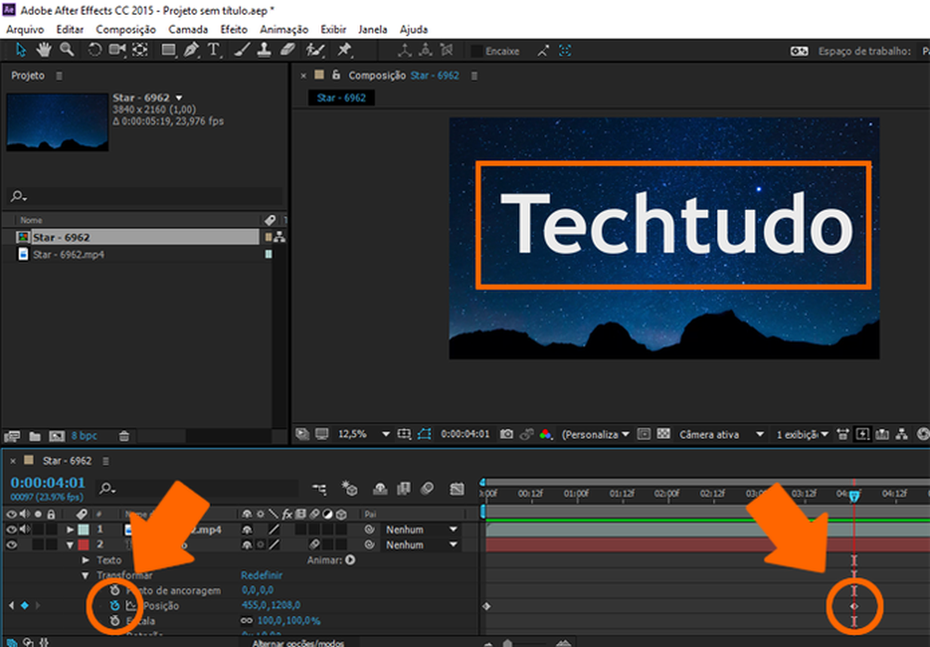This screenshot has height=647, width=930.
Task: Select the Eraser tool
Action: (286, 50)
